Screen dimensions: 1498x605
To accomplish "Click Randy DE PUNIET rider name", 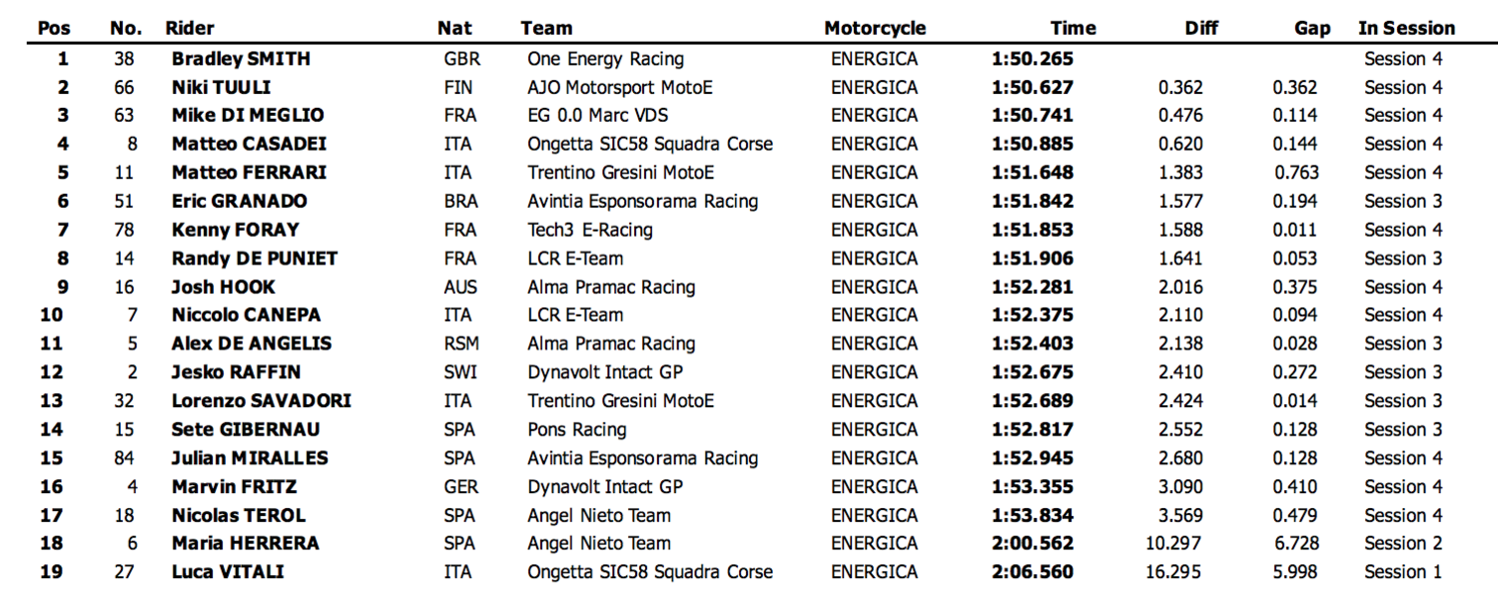I will point(255,258).
